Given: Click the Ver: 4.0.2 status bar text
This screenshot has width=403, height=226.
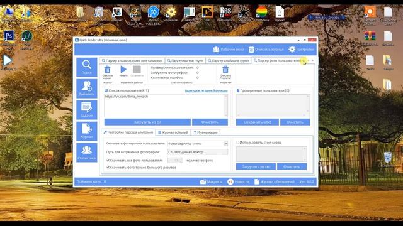Looking at the screenshot, I should pyautogui.click(x=307, y=181).
